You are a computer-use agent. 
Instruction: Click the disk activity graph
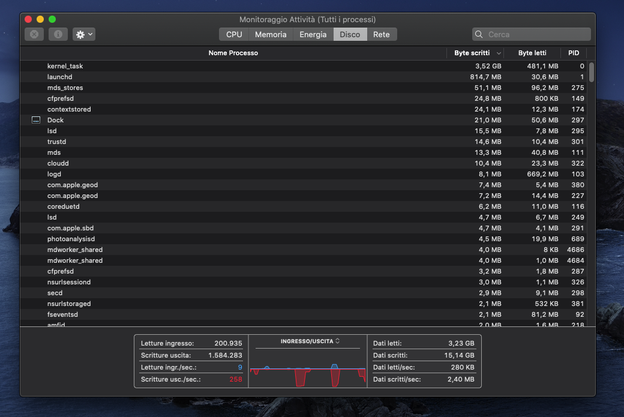(308, 368)
